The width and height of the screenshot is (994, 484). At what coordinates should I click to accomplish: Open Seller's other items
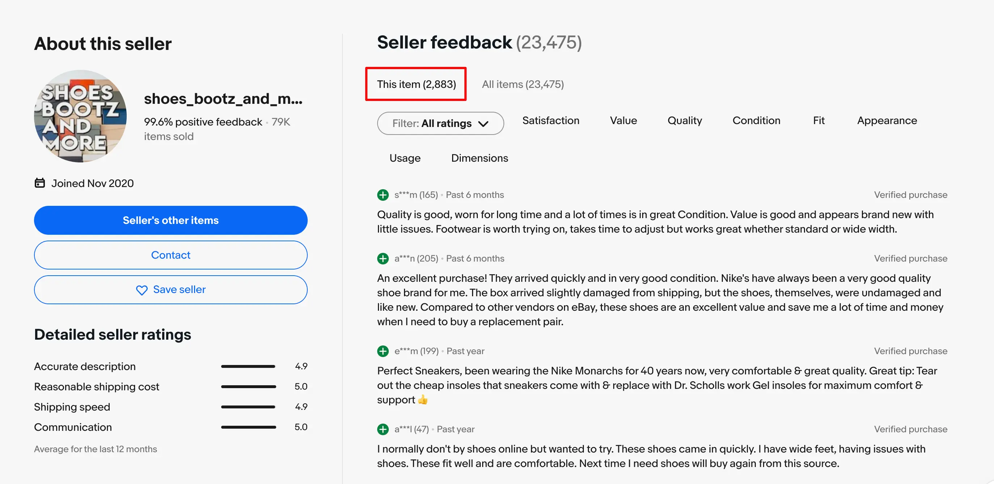click(x=170, y=220)
